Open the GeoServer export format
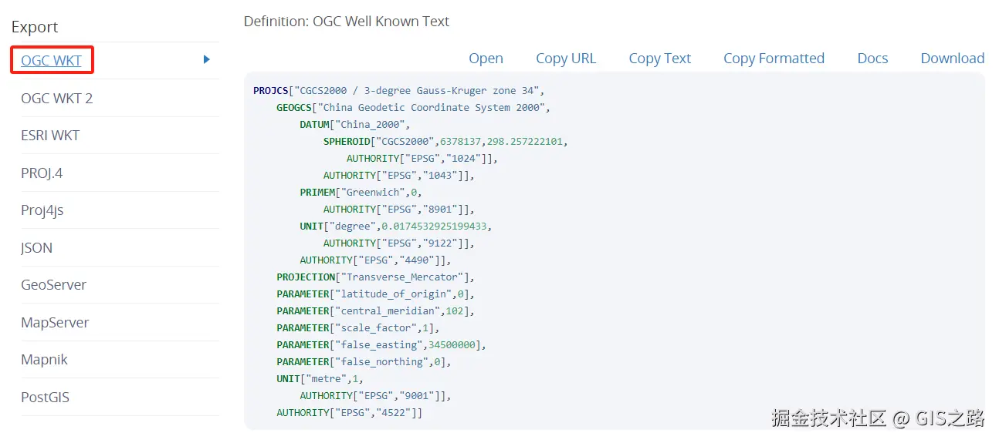Viewport: 999px width, 443px height. (x=53, y=284)
